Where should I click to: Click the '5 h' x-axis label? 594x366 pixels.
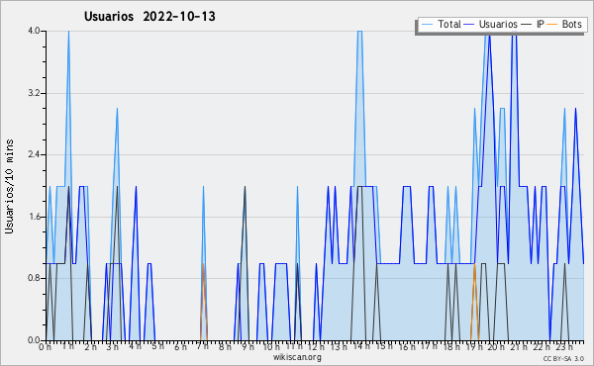coord(158,346)
